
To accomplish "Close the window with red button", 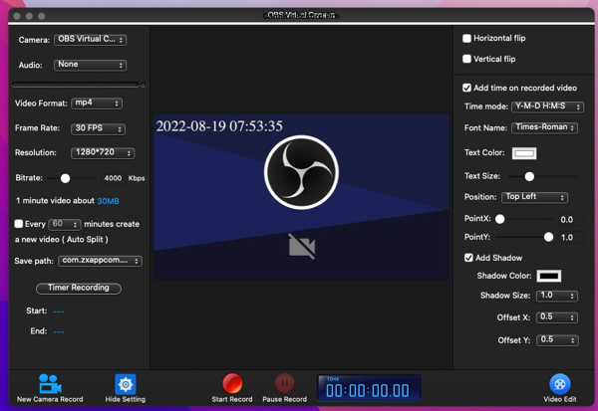I will pos(17,16).
